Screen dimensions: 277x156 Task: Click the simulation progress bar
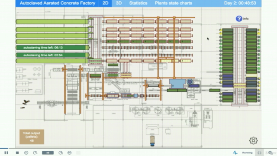[x=138, y=148]
